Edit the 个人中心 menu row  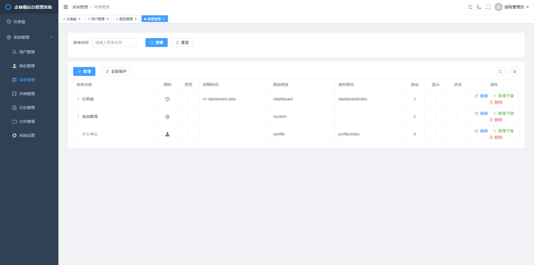coord(481,131)
